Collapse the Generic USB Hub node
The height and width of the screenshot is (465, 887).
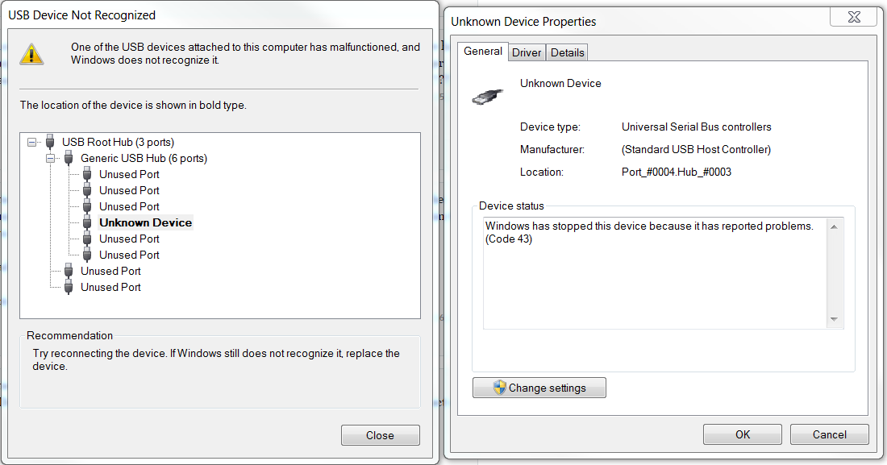click(51, 158)
